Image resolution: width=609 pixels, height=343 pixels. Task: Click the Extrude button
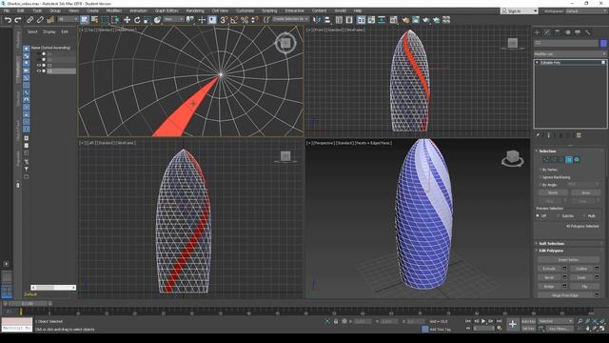[x=549, y=269]
